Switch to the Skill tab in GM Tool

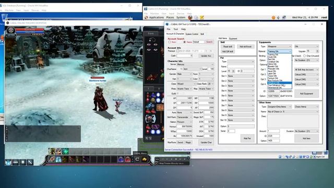(x=202, y=34)
